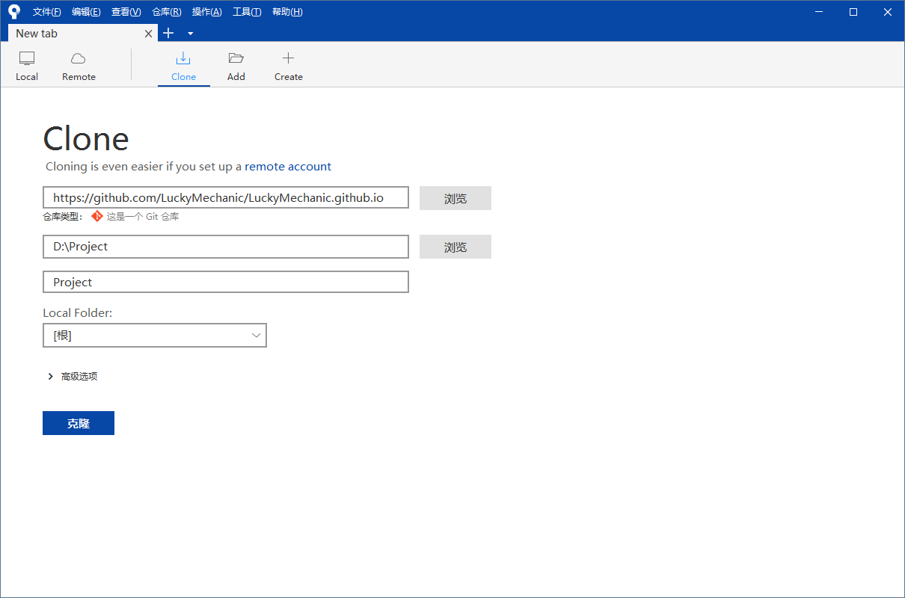
Task: Open the Create repository view
Action: (x=289, y=67)
